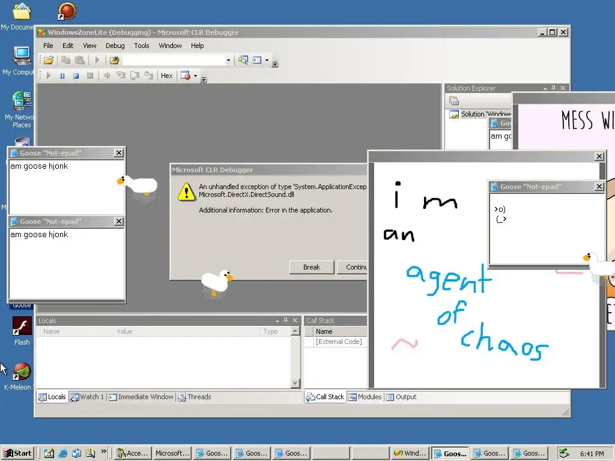This screenshot has width=615, height=461.
Task: Expand the dropdown beside the Breakpoints icon
Action: click(x=195, y=76)
